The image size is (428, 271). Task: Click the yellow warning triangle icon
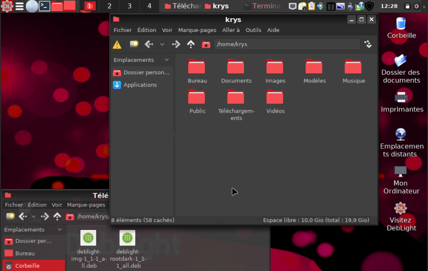[117, 44]
